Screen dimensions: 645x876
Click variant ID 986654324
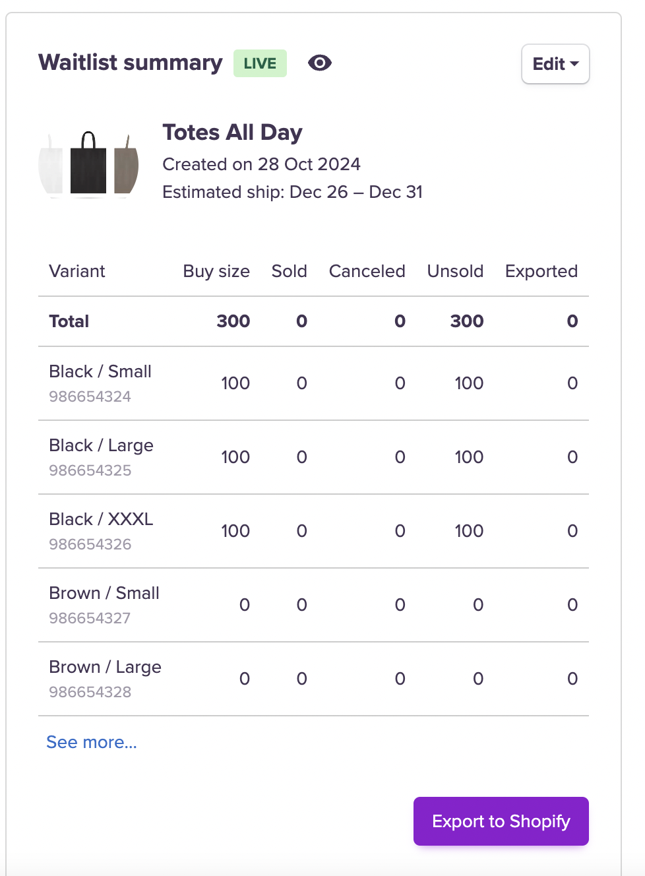click(90, 396)
